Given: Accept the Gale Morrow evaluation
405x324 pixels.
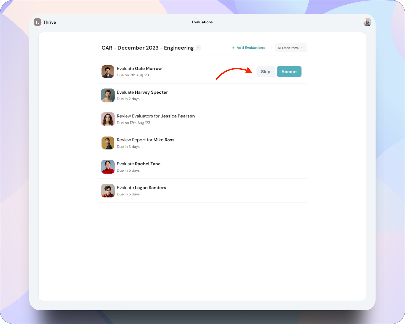Looking at the screenshot, I should [x=289, y=72].
